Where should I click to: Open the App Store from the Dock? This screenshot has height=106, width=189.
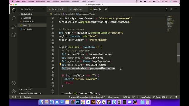(x=62, y=102)
